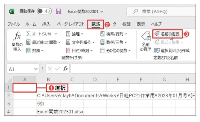Select row 1 header

pyautogui.click(x=9, y=88)
